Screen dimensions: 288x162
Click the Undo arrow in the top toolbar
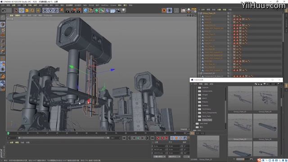[x=4, y=10]
